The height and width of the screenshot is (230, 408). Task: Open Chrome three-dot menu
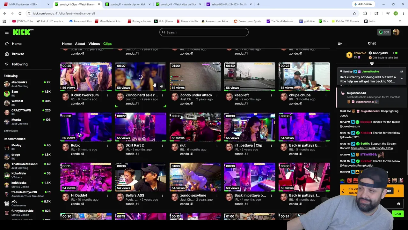[x=403, y=13]
